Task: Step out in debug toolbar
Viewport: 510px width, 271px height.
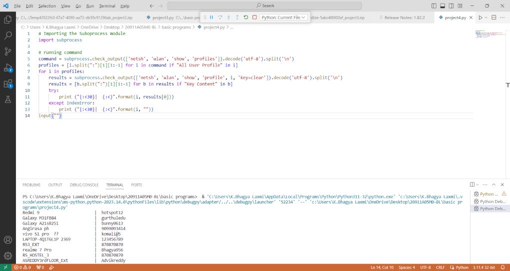Action: [237, 17]
